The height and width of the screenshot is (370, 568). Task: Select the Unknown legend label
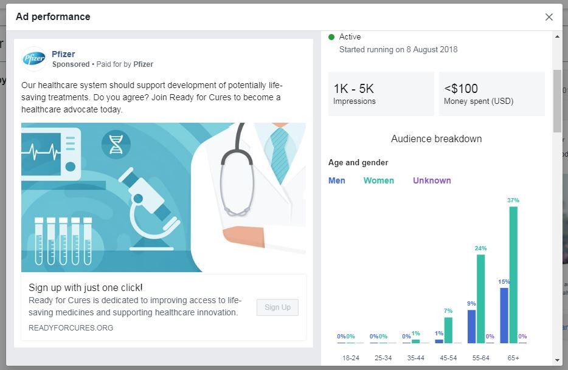[x=432, y=180]
